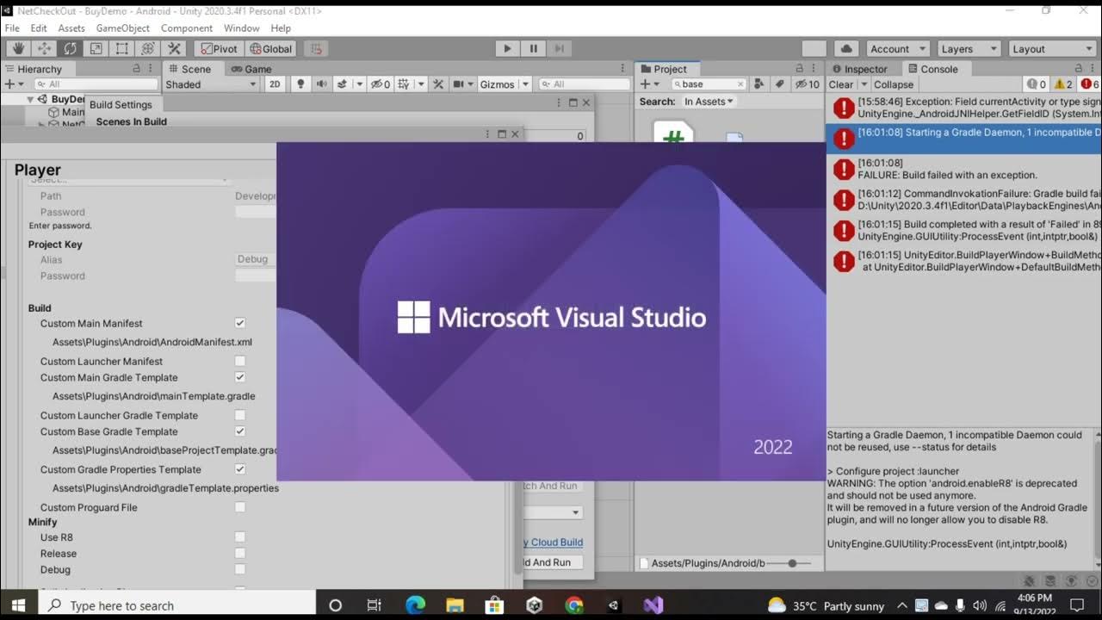Toggle scene effects icon
Viewport: 1102px width, 620px height.
point(342,84)
